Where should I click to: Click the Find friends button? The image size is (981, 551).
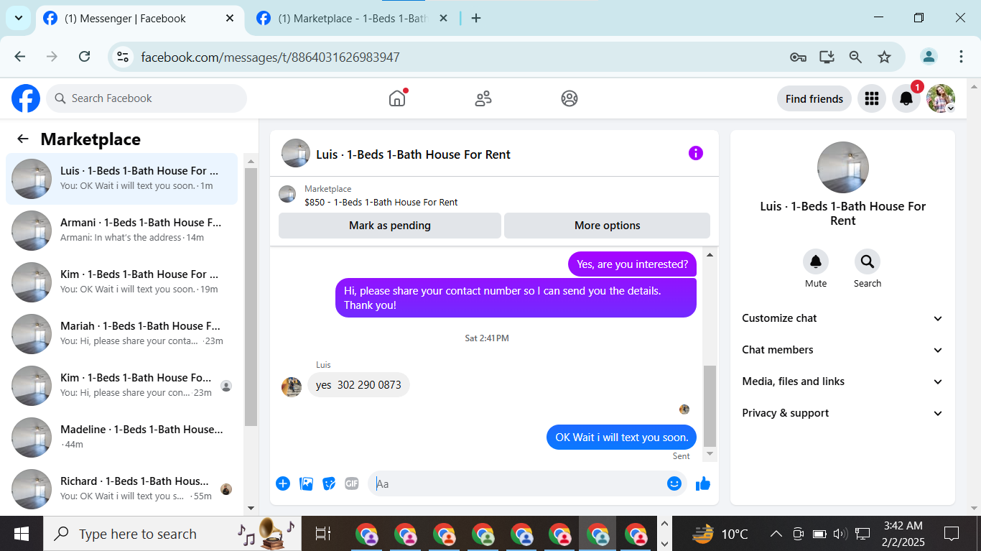814,98
